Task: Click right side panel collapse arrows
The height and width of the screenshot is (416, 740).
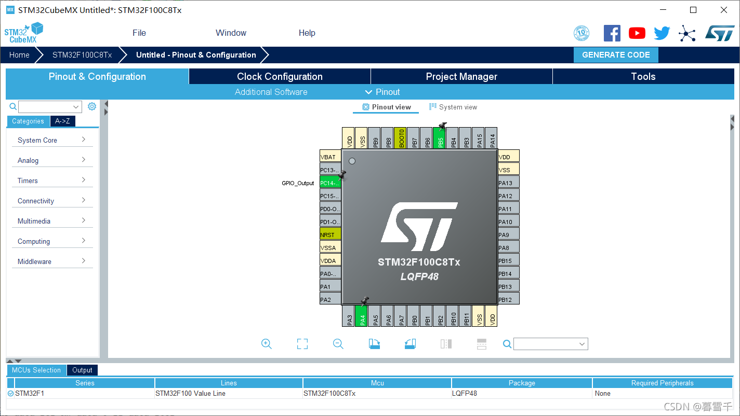Action: (732, 123)
